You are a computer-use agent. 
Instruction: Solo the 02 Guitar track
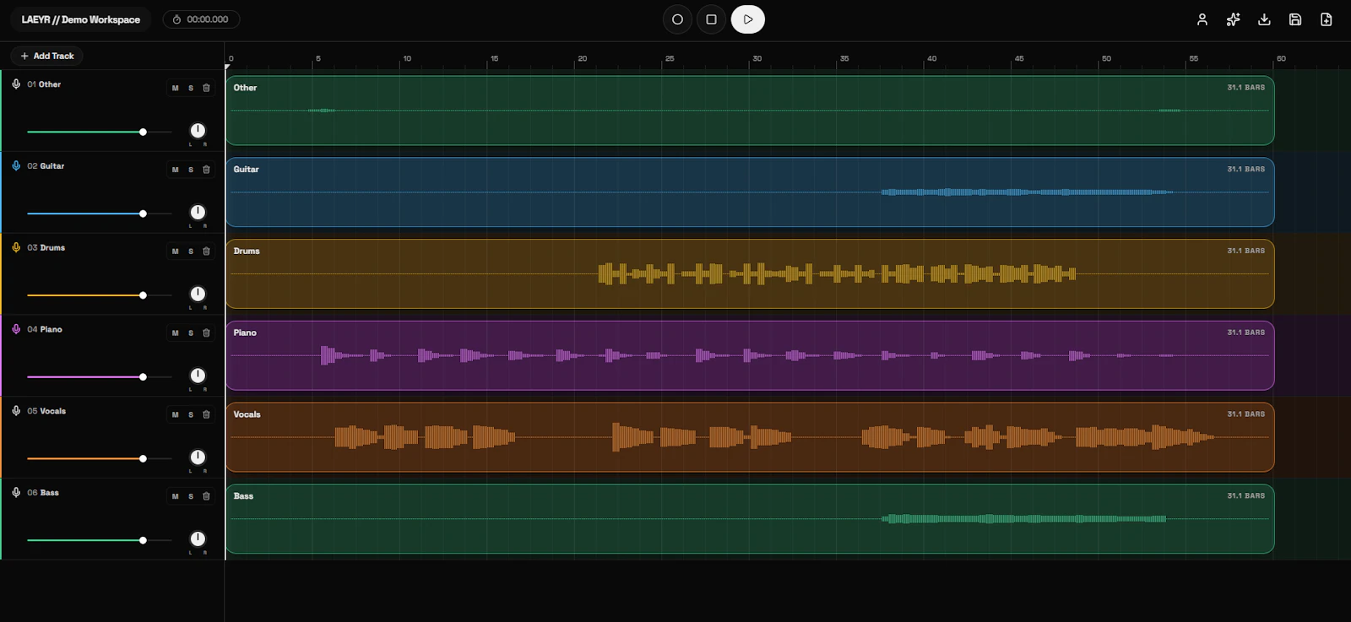(191, 170)
